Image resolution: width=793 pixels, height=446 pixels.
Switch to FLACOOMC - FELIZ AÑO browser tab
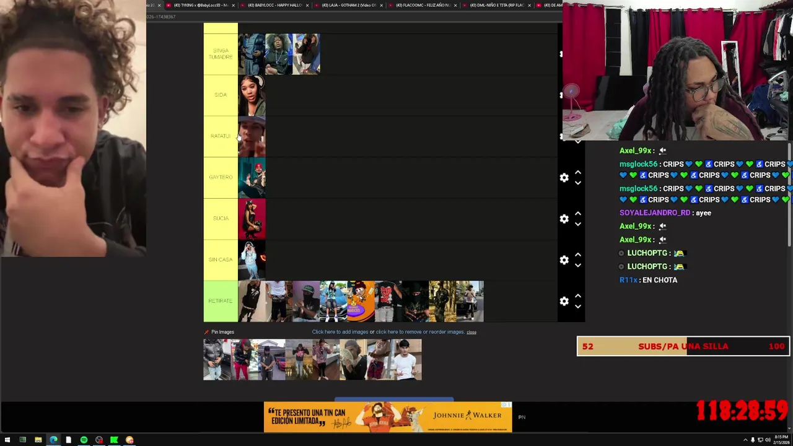point(422,5)
